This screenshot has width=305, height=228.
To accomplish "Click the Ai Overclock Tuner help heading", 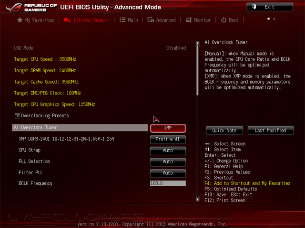I will click(x=226, y=42).
